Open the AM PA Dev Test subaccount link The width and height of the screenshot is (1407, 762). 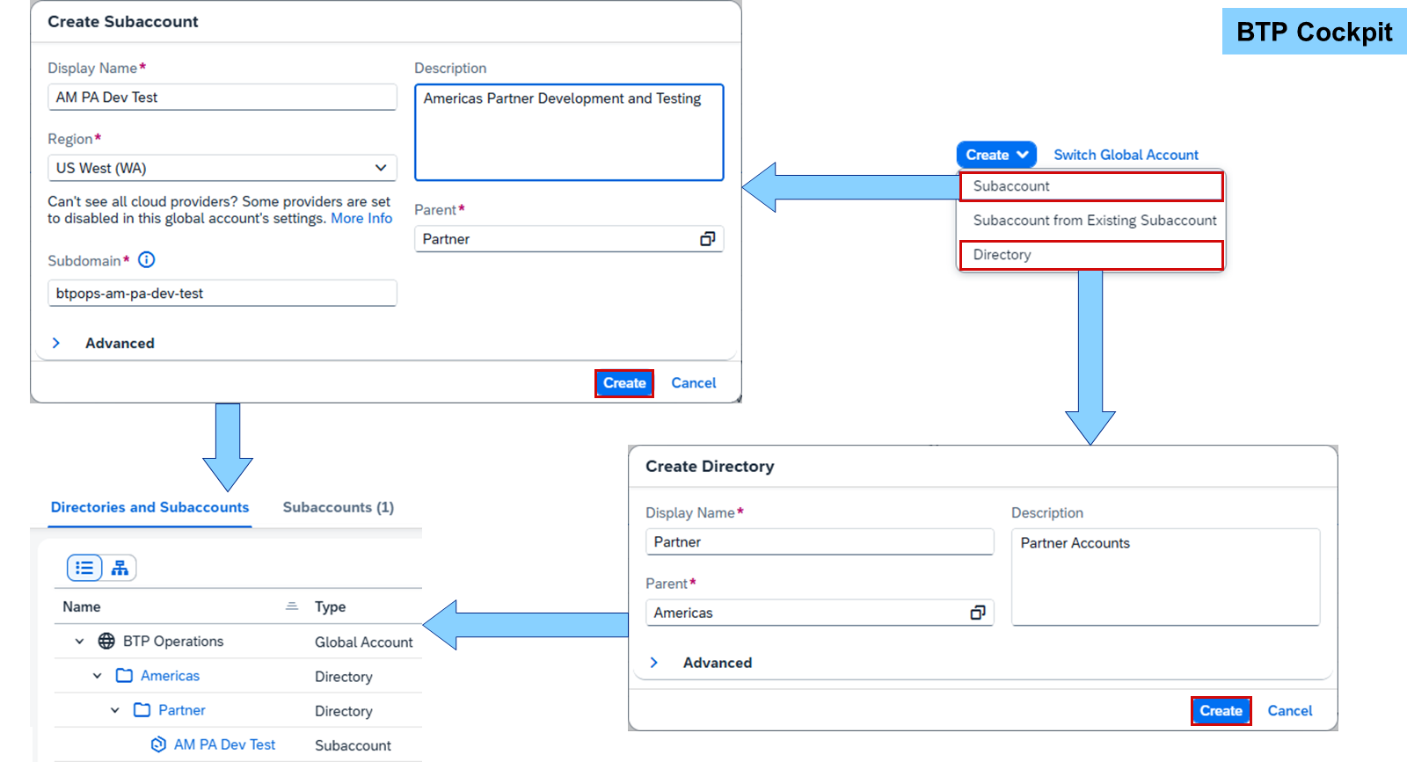224,744
